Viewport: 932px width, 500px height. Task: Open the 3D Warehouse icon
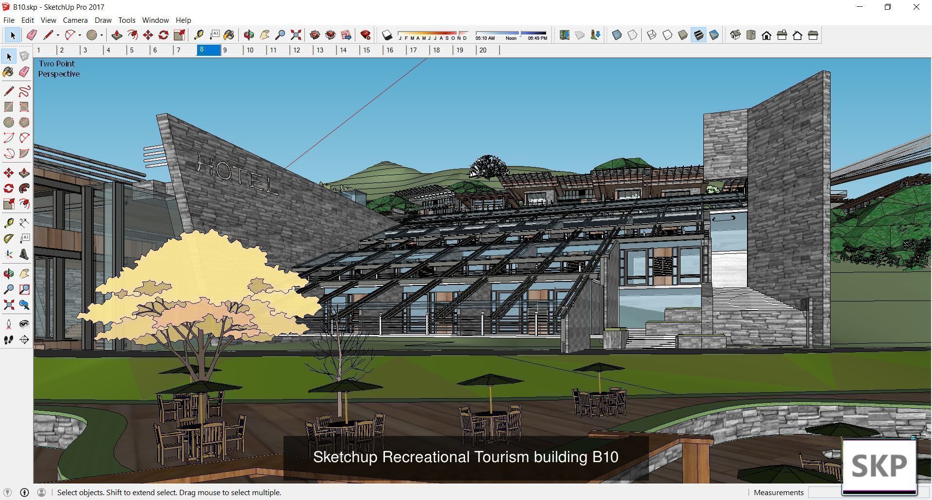pos(315,35)
